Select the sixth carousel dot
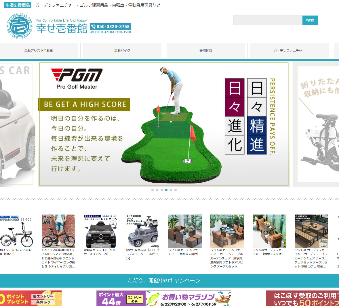Image resolution: width=339 pixels, height=306 pixels. coord(176,190)
